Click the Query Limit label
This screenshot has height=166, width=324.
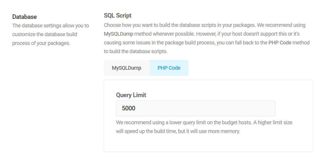[x=131, y=95]
